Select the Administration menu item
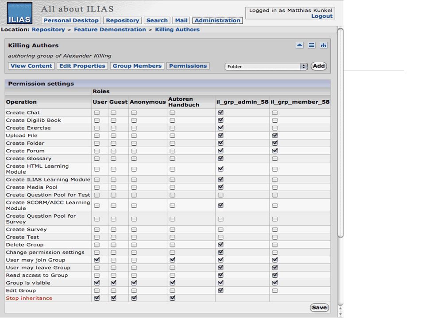Viewport: 425px width, 318px height. point(217,20)
